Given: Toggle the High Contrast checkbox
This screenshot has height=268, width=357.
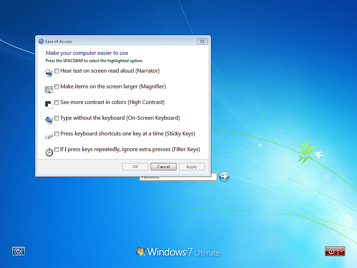Looking at the screenshot, I should pos(57,102).
